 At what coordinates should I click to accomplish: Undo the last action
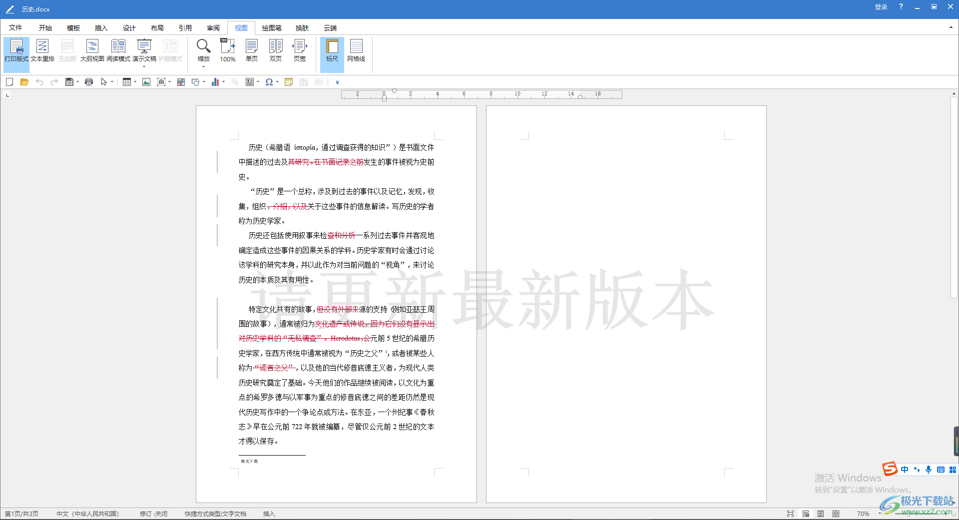click(39, 82)
